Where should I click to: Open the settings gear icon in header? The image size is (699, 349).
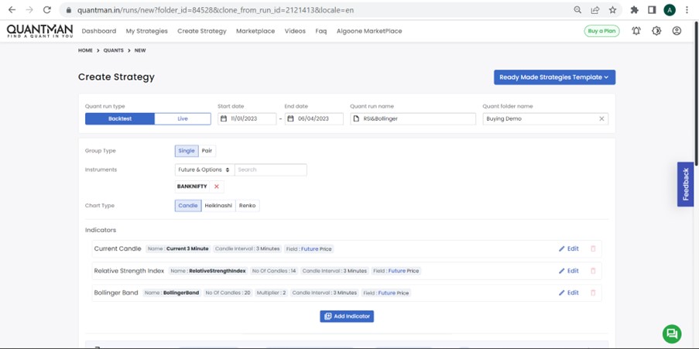pyautogui.click(x=656, y=31)
